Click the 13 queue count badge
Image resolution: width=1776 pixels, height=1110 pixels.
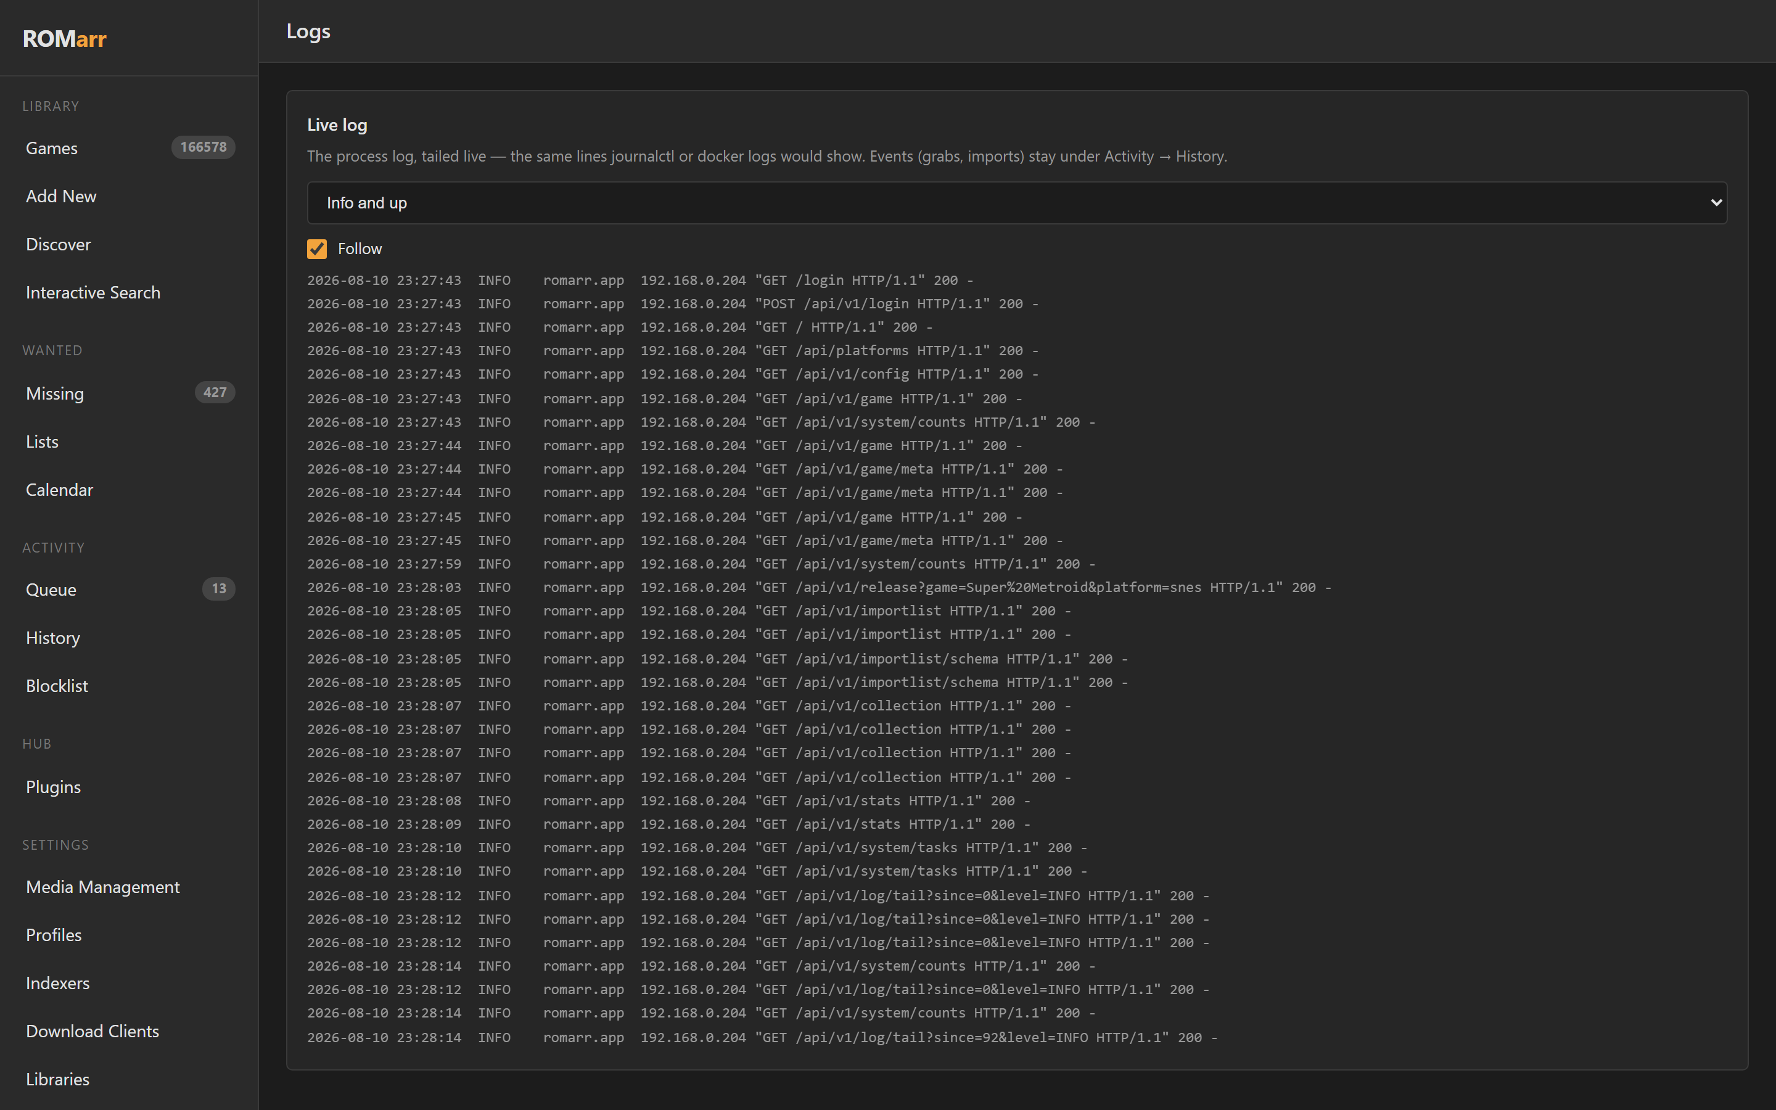tap(219, 589)
